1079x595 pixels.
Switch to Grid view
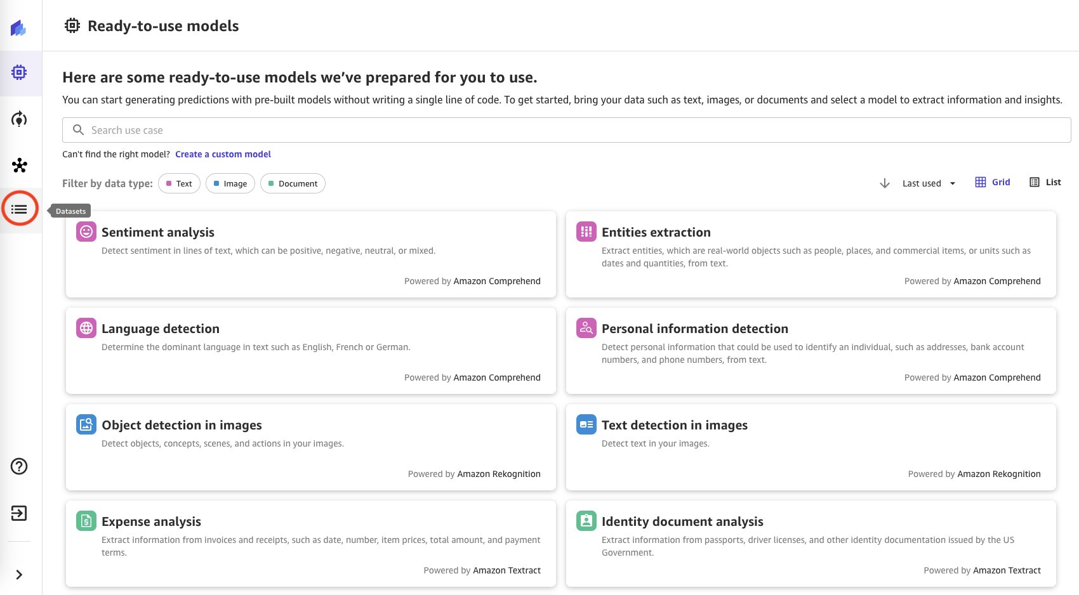pyautogui.click(x=993, y=182)
